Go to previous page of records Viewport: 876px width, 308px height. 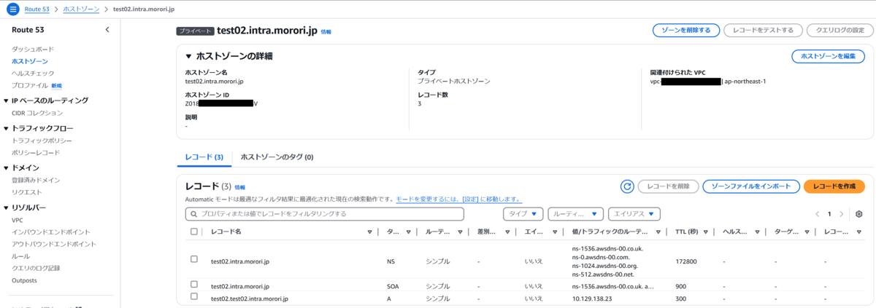pyautogui.click(x=818, y=214)
